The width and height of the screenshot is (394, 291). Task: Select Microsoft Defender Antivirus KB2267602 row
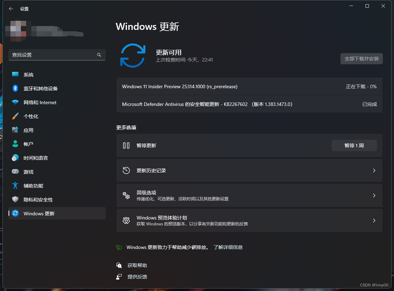tap(250, 104)
